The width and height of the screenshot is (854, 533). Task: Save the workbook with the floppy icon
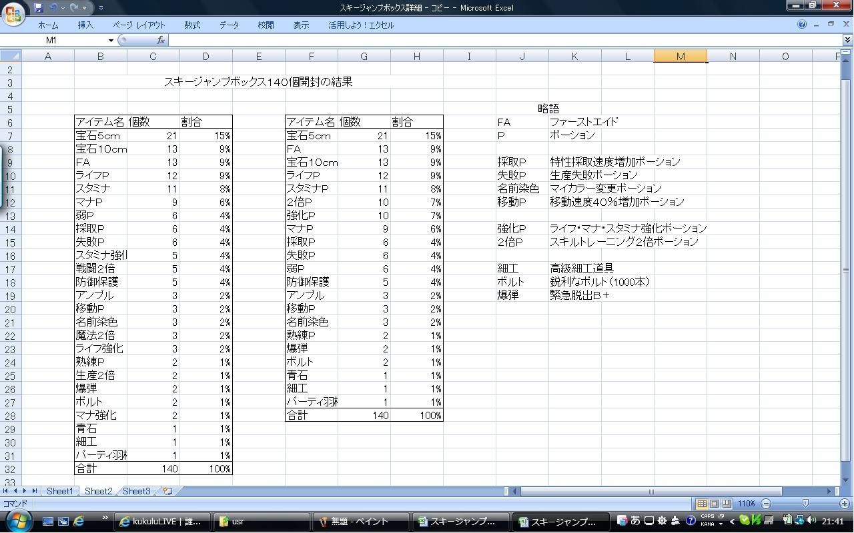39,8
